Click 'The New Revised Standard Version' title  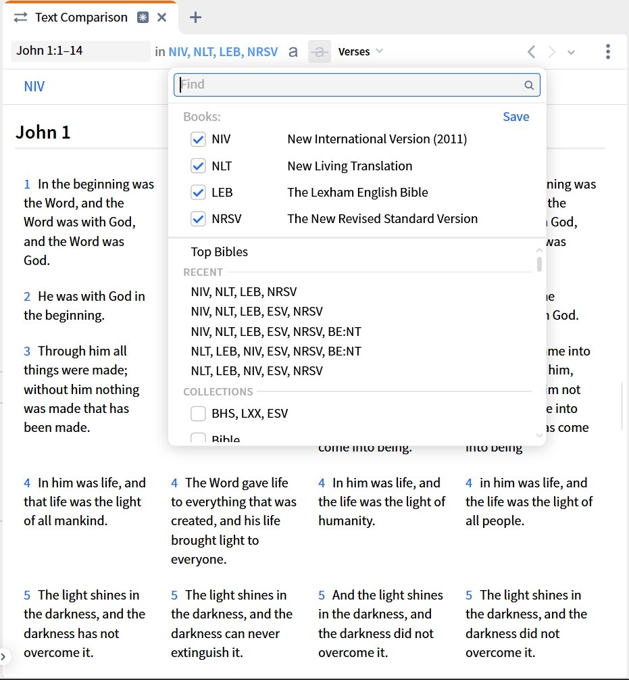point(382,219)
